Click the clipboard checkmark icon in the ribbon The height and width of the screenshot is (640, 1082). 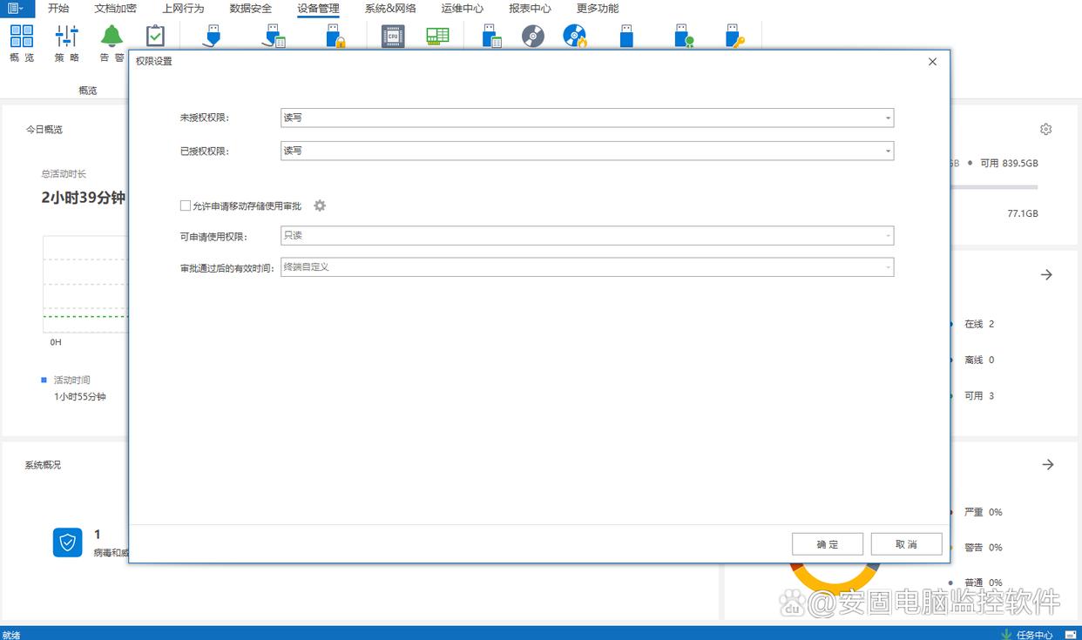pos(155,36)
